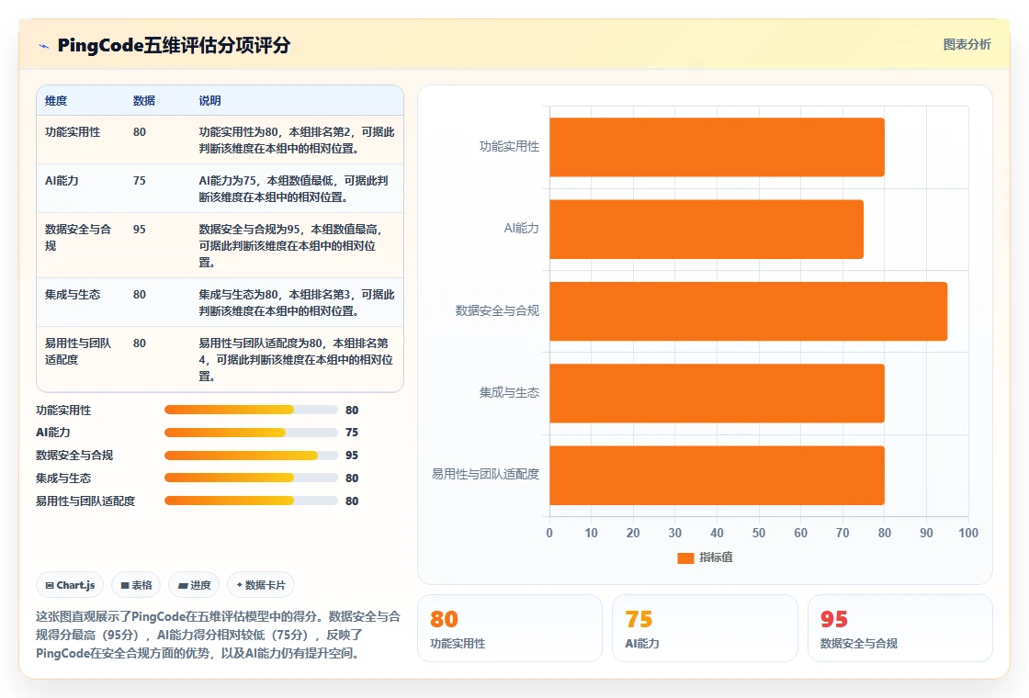The height and width of the screenshot is (698, 1029).
Task: Click the 易用性与团队适配度 y-axis label in chart
Action: (485, 474)
